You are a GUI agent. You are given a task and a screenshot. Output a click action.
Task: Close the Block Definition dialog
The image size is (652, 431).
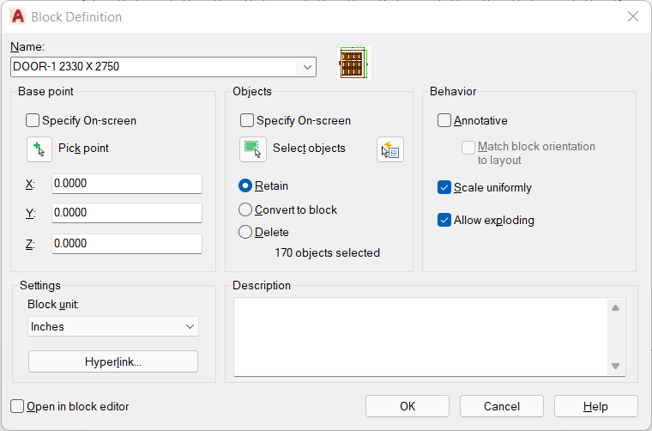coord(633,16)
